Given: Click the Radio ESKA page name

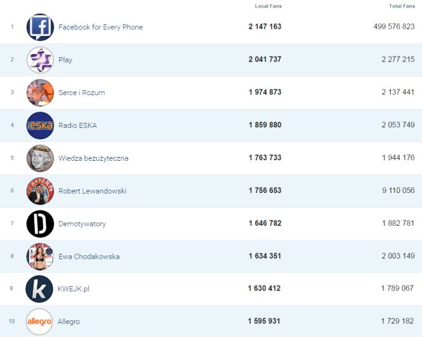Looking at the screenshot, I should point(77,125).
